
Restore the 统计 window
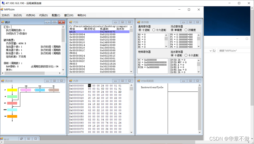54,22
